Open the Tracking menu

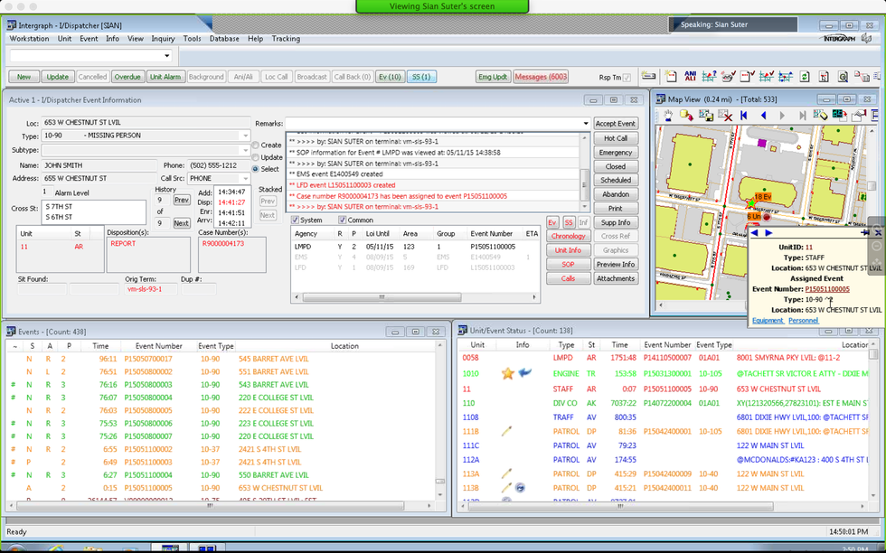286,39
